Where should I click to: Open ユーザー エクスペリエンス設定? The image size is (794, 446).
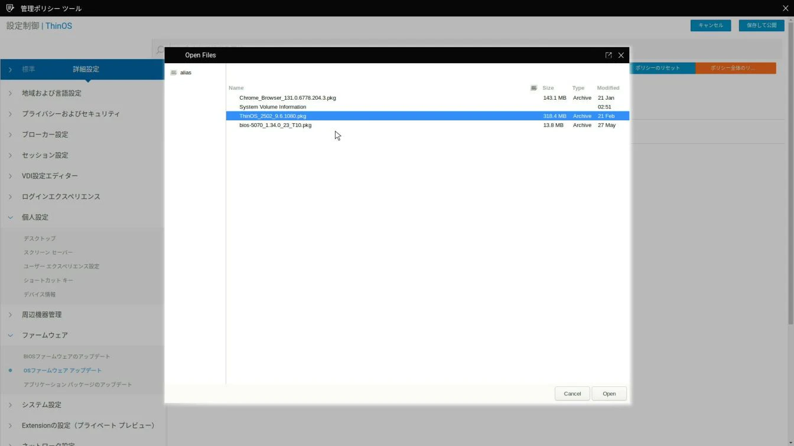[x=61, y=267]
